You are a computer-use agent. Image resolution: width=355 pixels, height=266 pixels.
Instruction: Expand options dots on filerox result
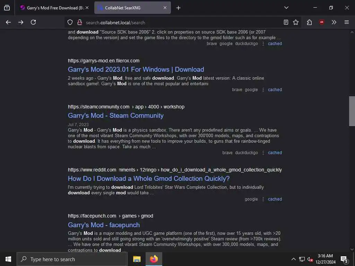[263, 90]
